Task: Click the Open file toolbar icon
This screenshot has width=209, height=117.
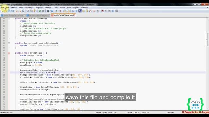Action: (x=6, y=11)
